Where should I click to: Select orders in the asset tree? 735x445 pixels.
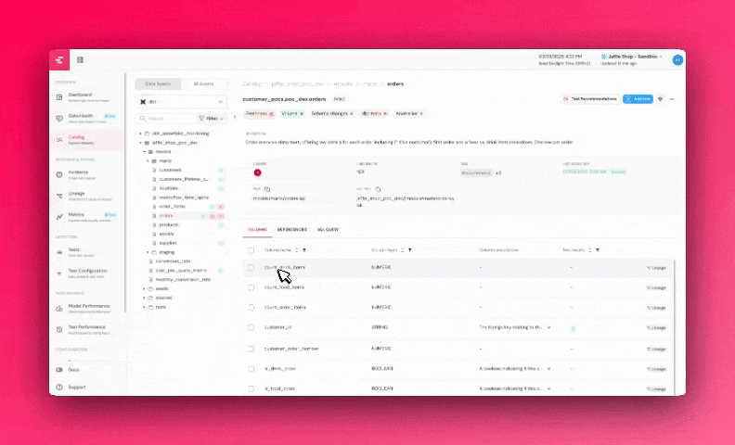[x=166, y=216]
